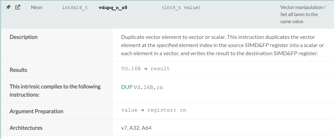Click the Neon technology label
This screenshot has width=334, height=139.
point(37,7)
